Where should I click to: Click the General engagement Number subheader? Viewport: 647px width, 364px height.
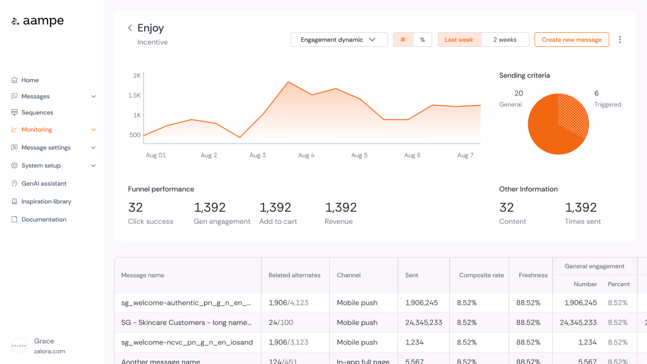point(585,284)
